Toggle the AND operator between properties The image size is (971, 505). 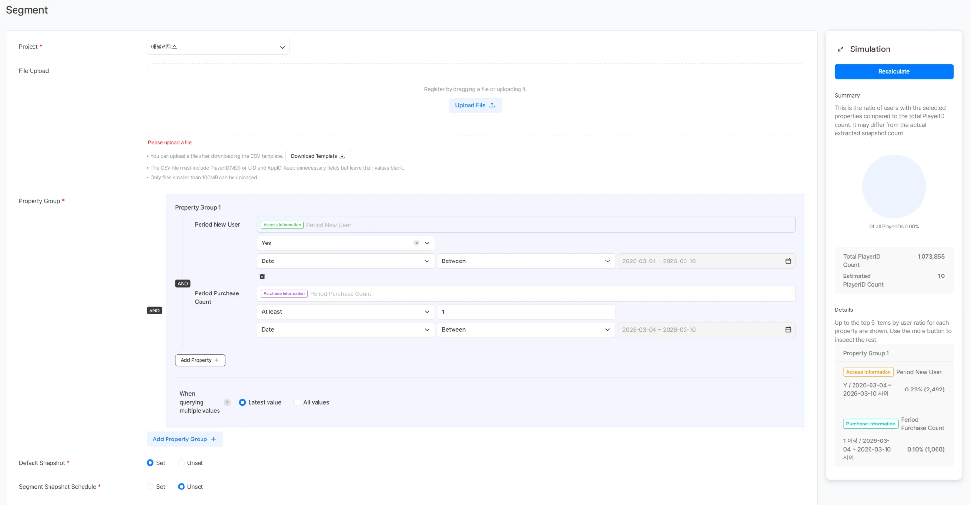(183, 284)
